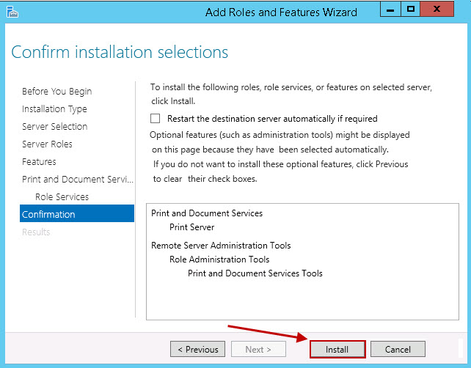Open Print and Document Services sidebar step
Screen dimensions: 471x368
[x=77, y=179]
